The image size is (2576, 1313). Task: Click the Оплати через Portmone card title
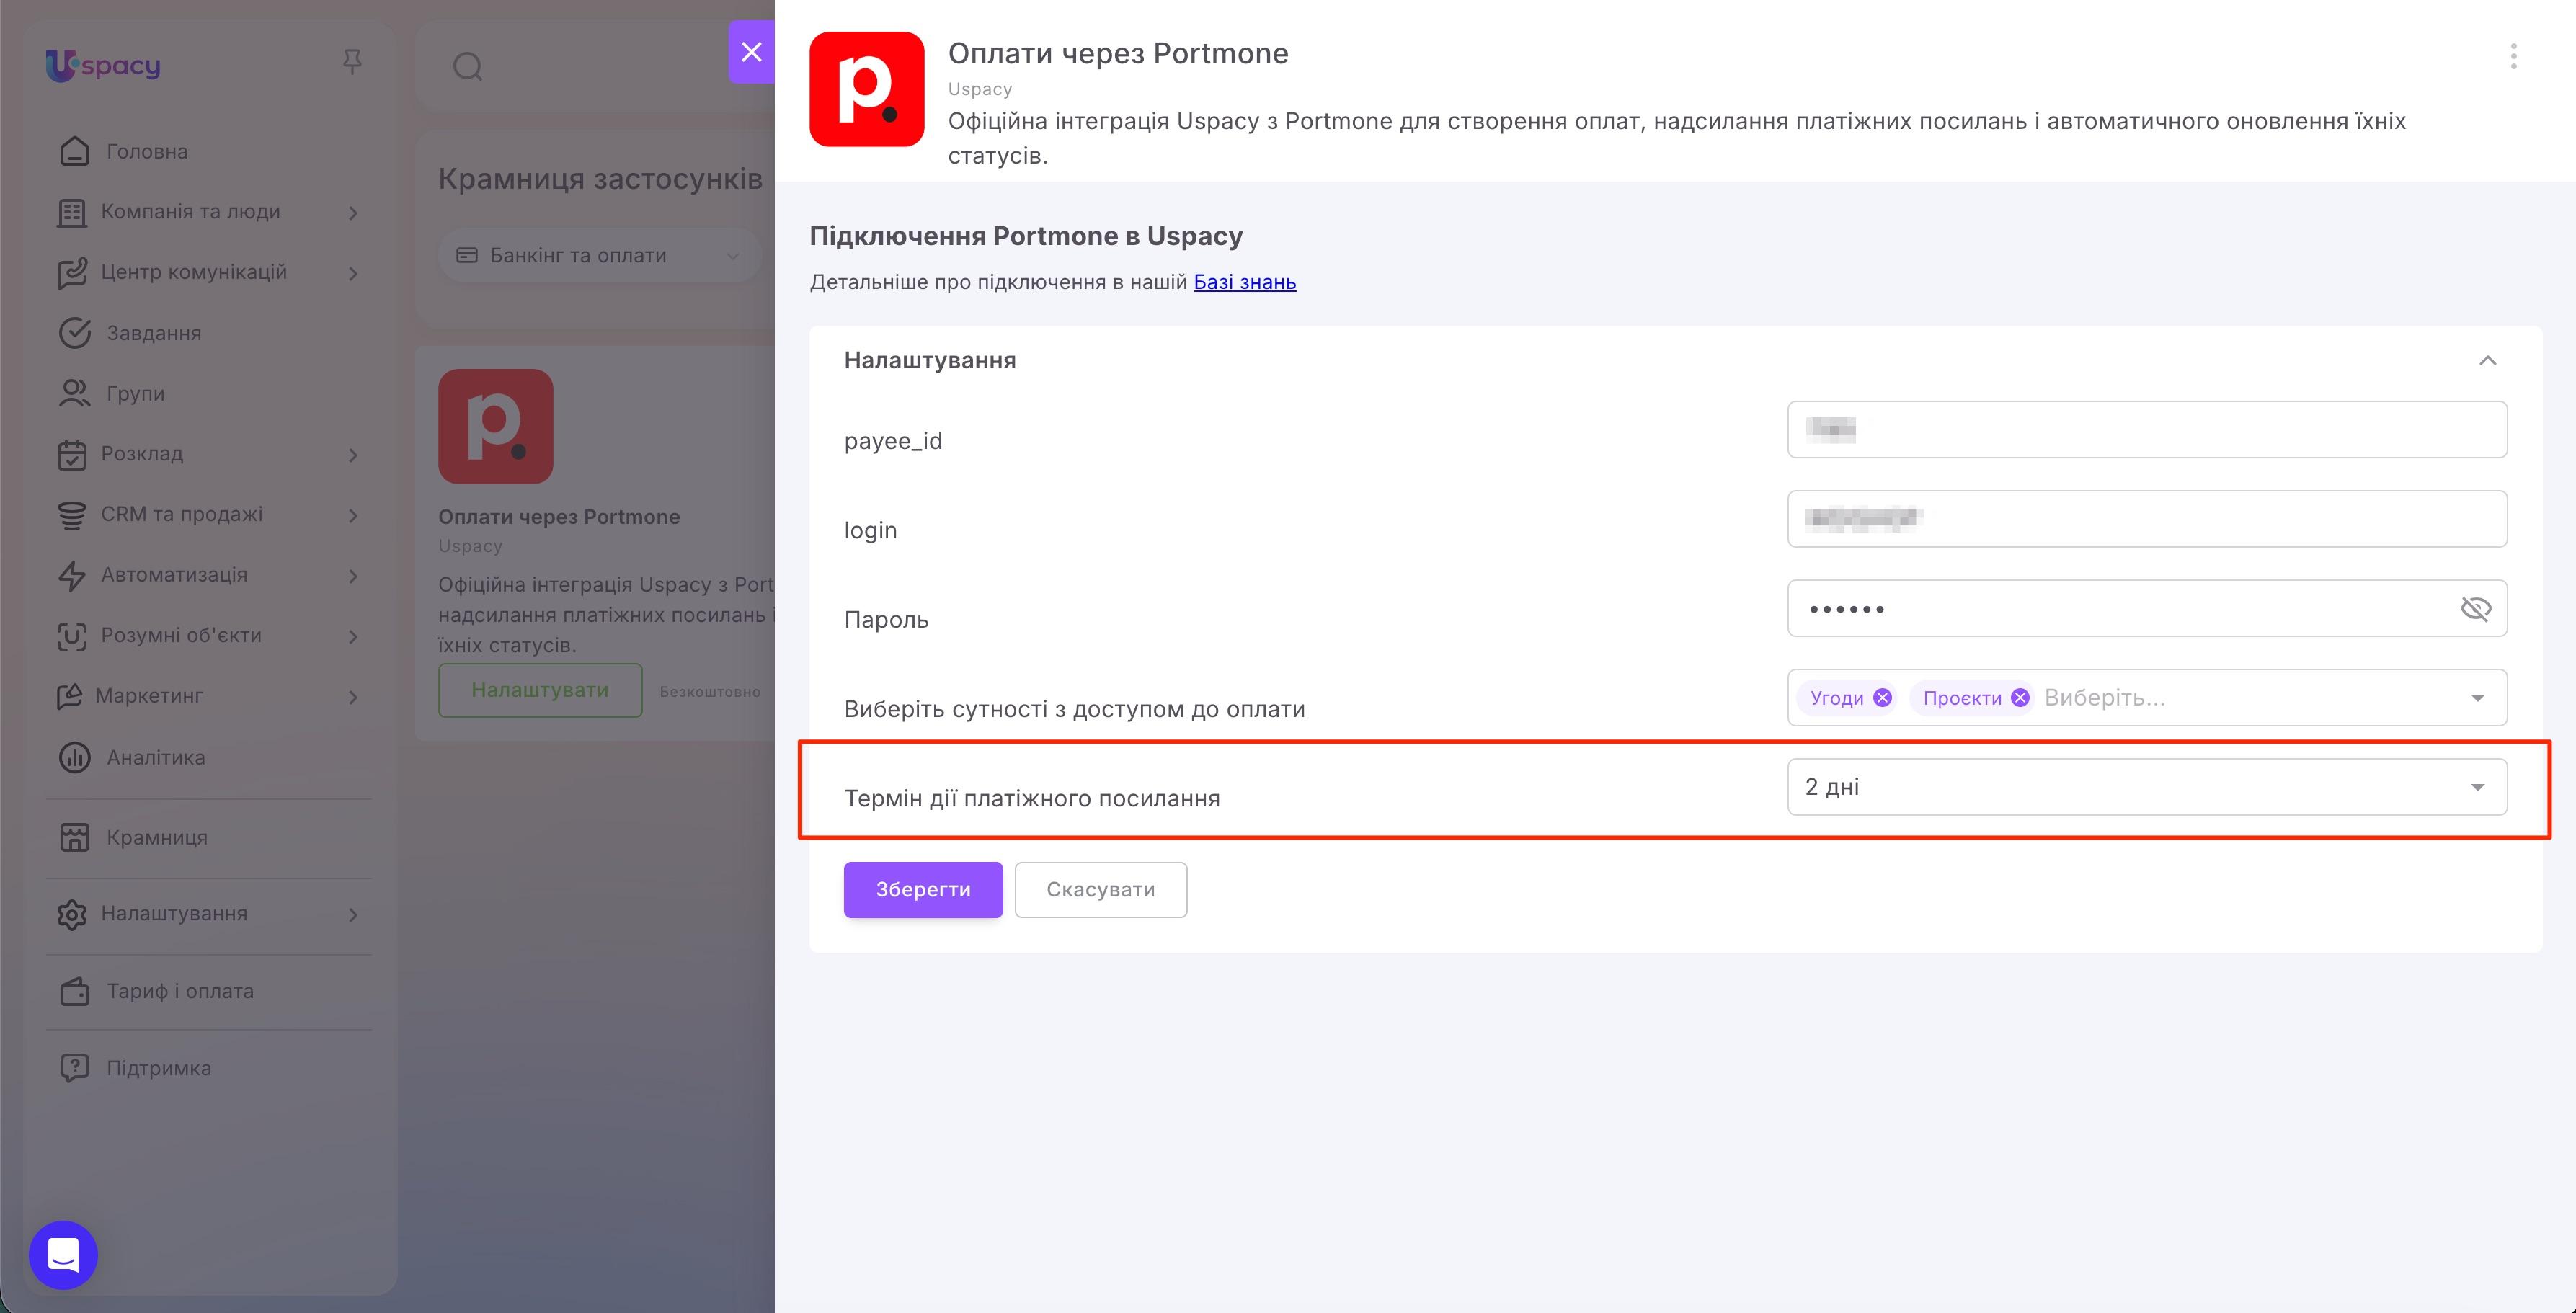[559, 517]
